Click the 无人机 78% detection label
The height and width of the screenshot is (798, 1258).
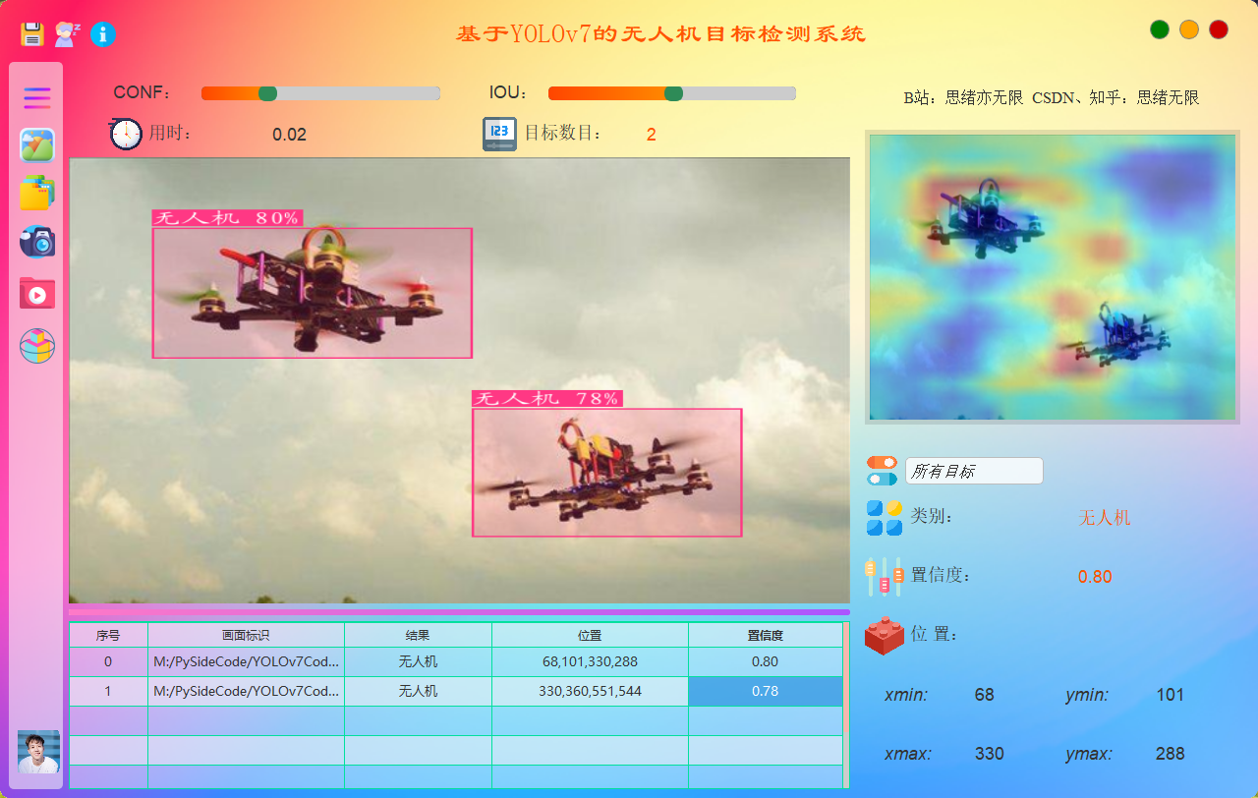click(x=547, y=399)
